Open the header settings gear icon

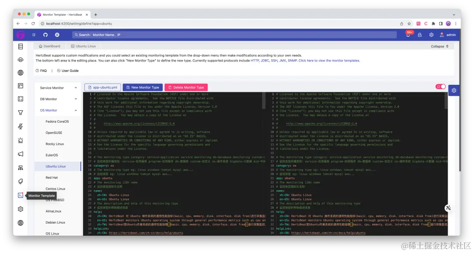pos(431,35)
